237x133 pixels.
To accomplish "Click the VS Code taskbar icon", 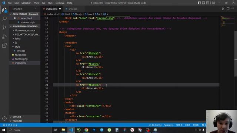I will [71, 130].
